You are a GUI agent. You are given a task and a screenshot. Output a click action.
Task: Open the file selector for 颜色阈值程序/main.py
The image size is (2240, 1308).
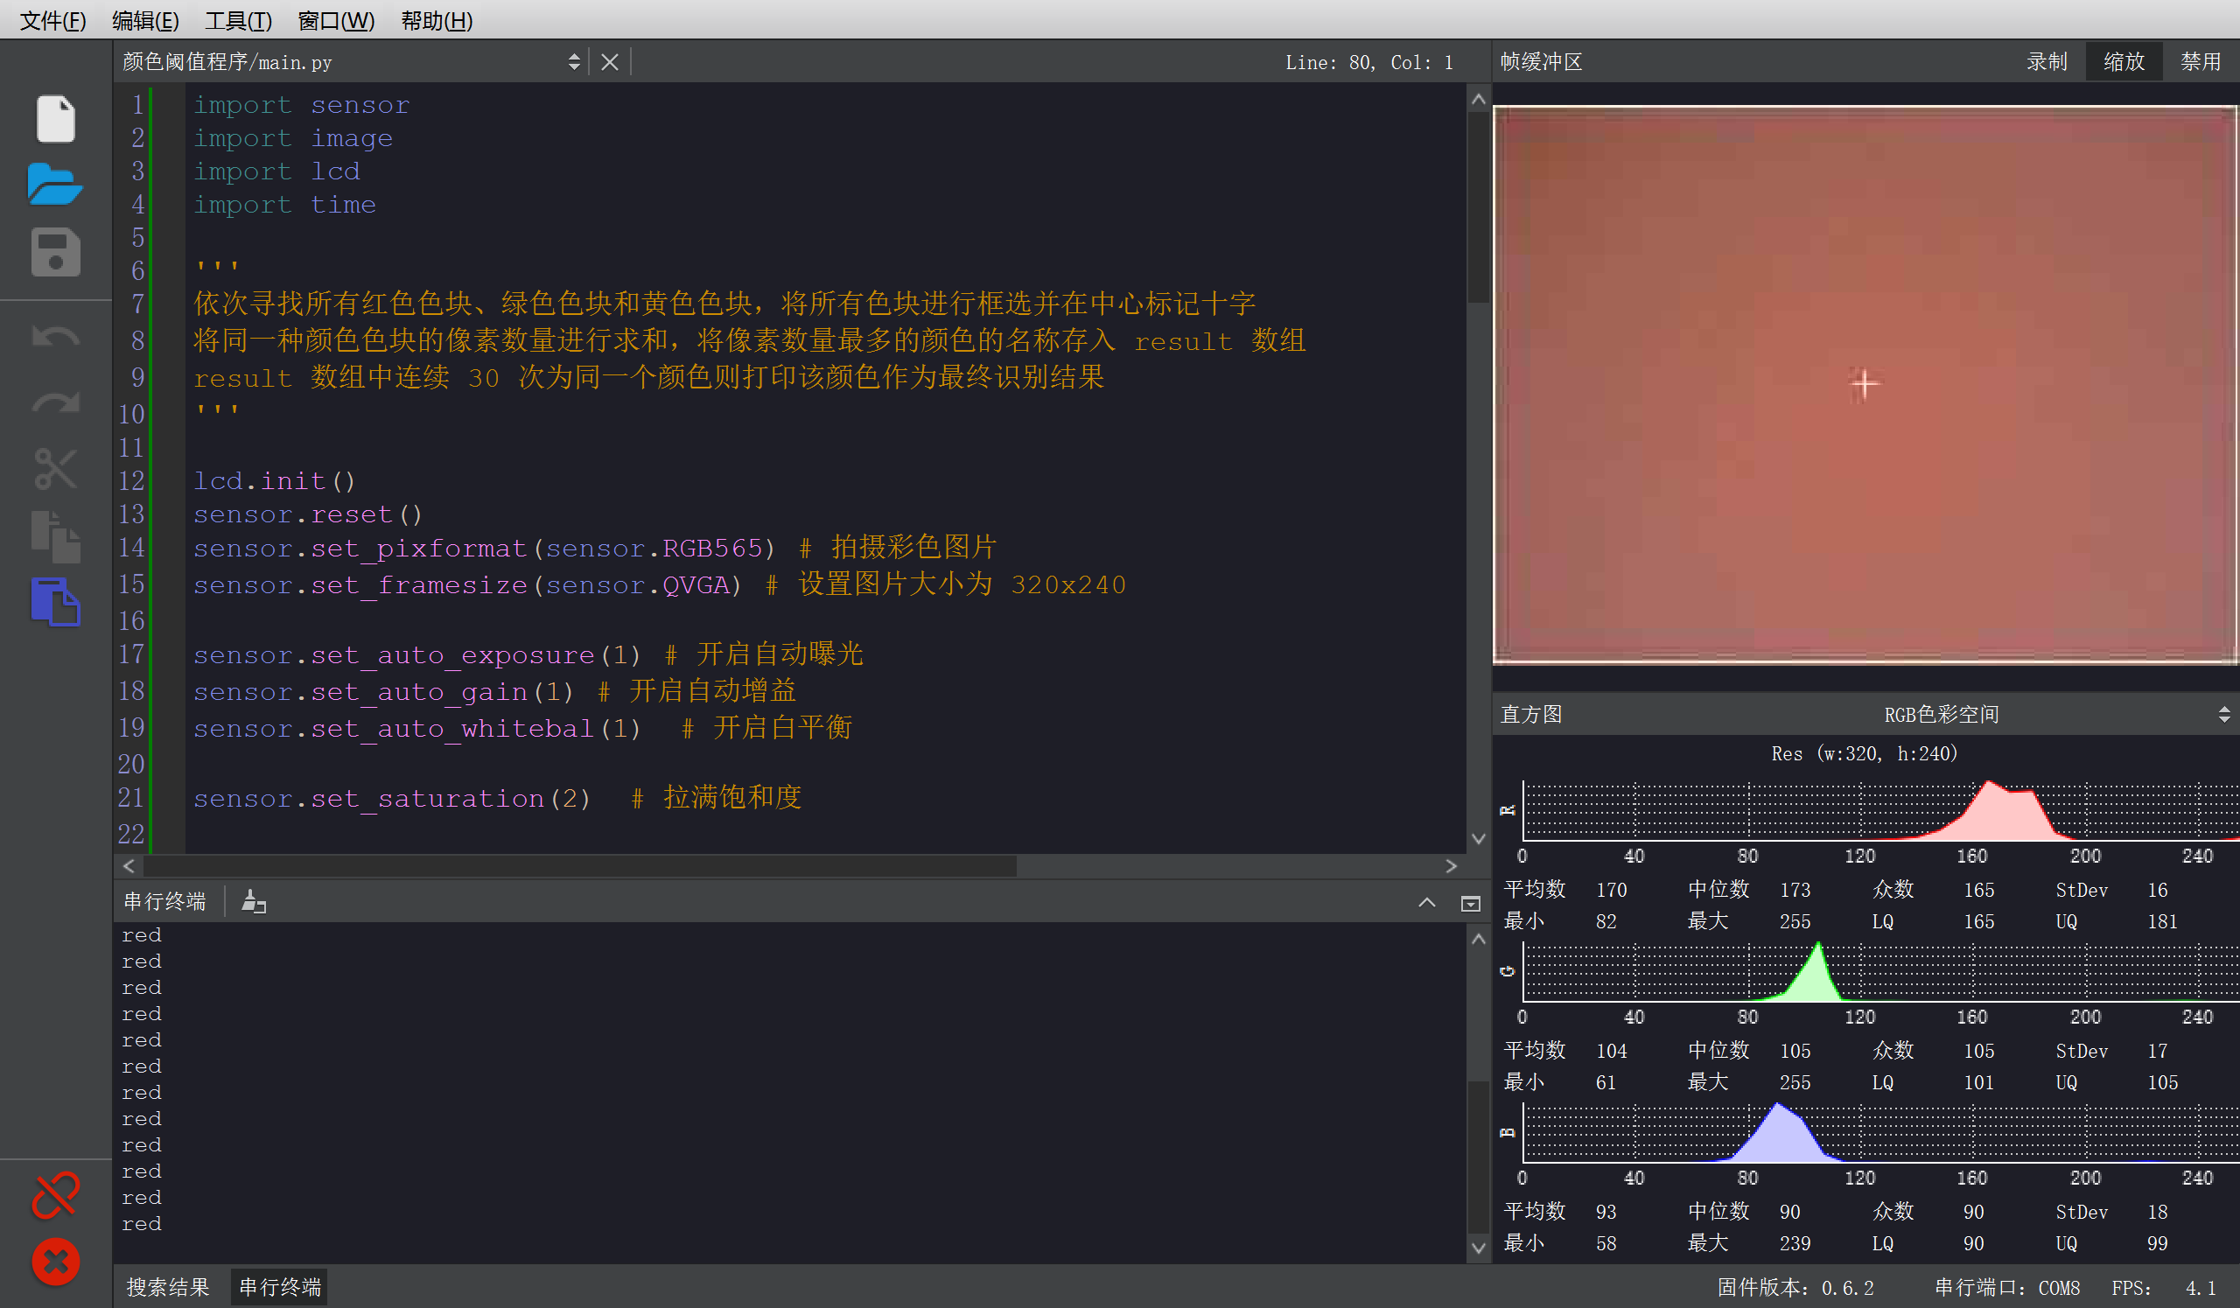point(352,62)
